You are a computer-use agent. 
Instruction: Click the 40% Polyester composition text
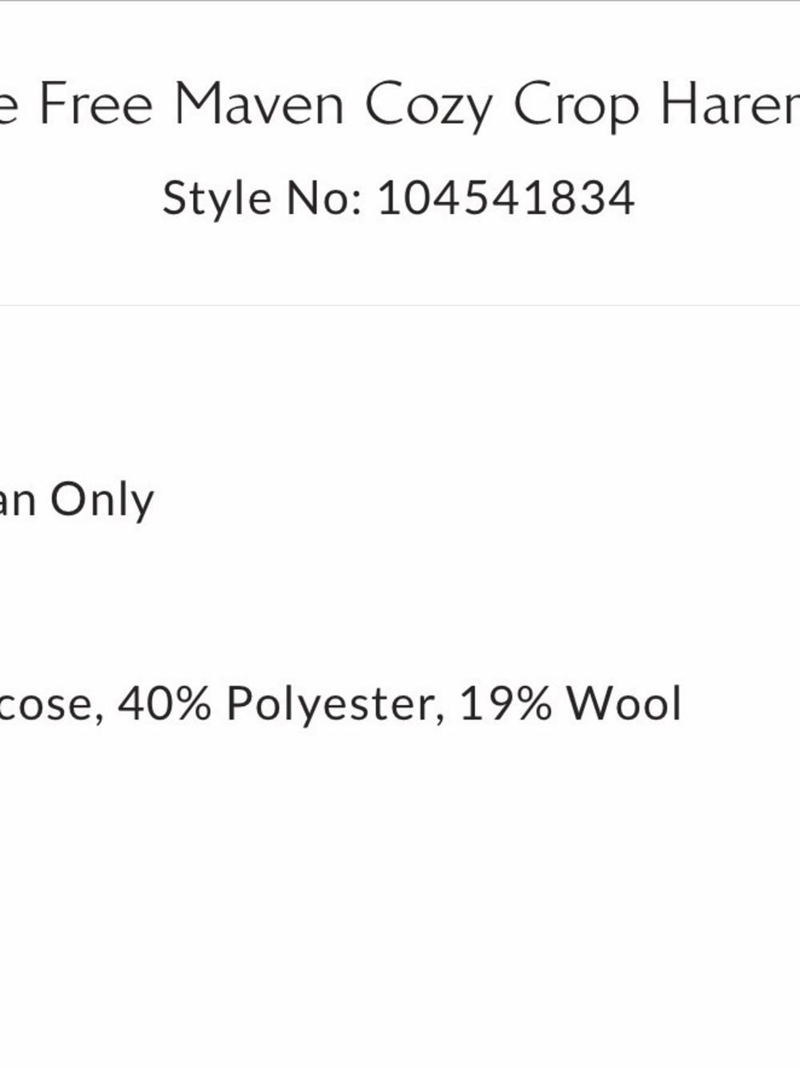tap(281, 705)
